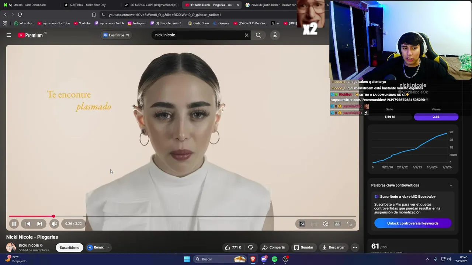Click Suscribirme button
Viewport: 472px width, 265px height.
pyautogui.click(x=69, y=247)
